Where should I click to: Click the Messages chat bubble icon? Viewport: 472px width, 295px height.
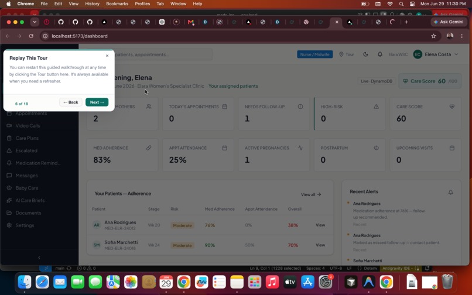point(9,176)
